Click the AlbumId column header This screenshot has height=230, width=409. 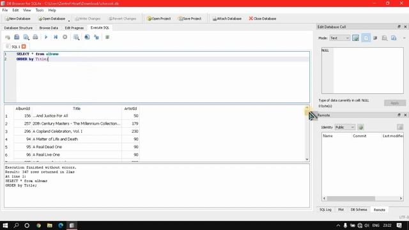23,109
